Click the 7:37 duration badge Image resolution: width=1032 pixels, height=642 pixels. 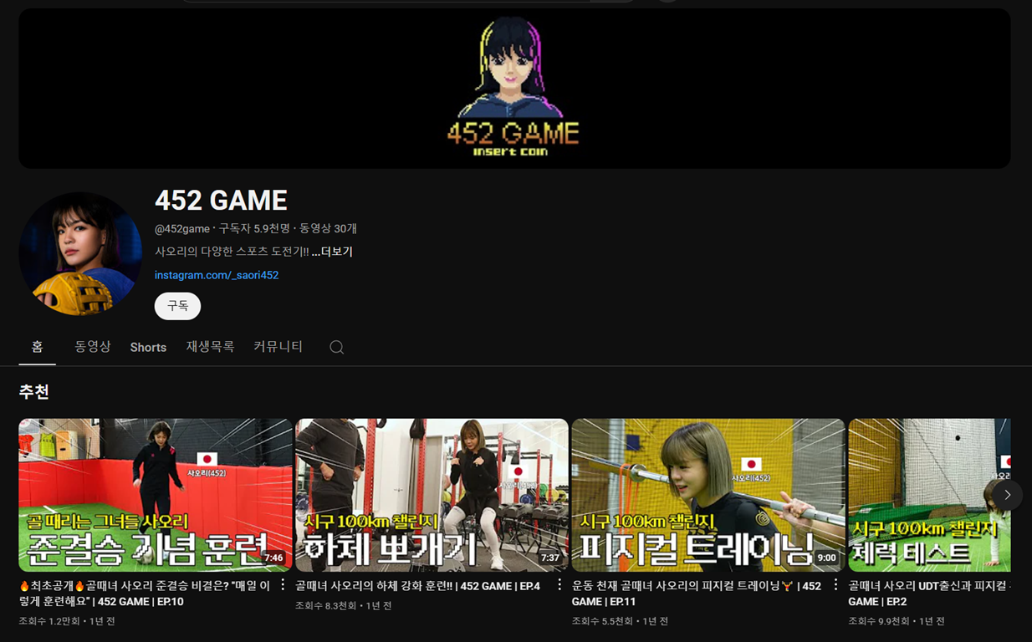[550, 558]
